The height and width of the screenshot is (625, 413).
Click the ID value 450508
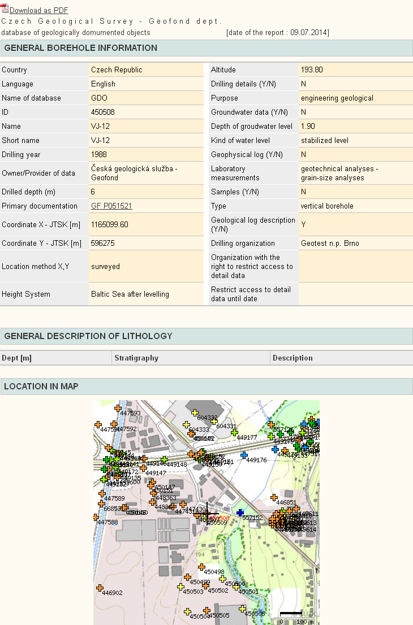[103, 112]
